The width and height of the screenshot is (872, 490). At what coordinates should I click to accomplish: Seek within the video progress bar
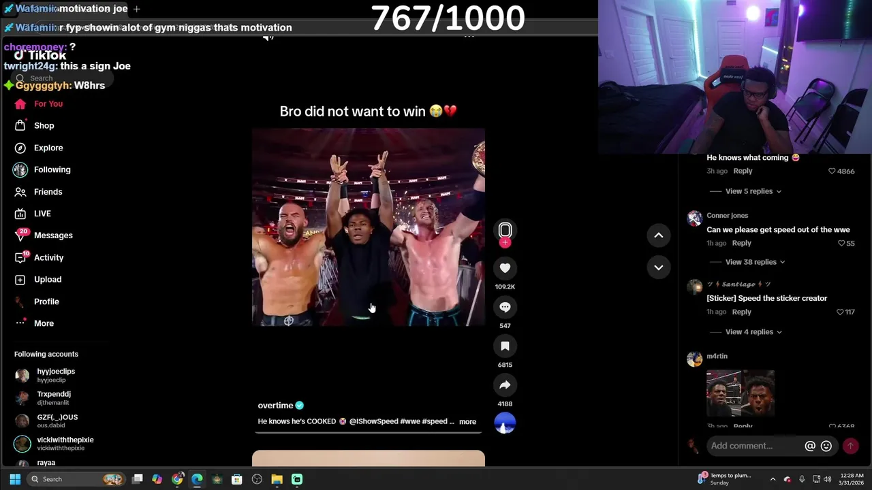tap(369, 432)
